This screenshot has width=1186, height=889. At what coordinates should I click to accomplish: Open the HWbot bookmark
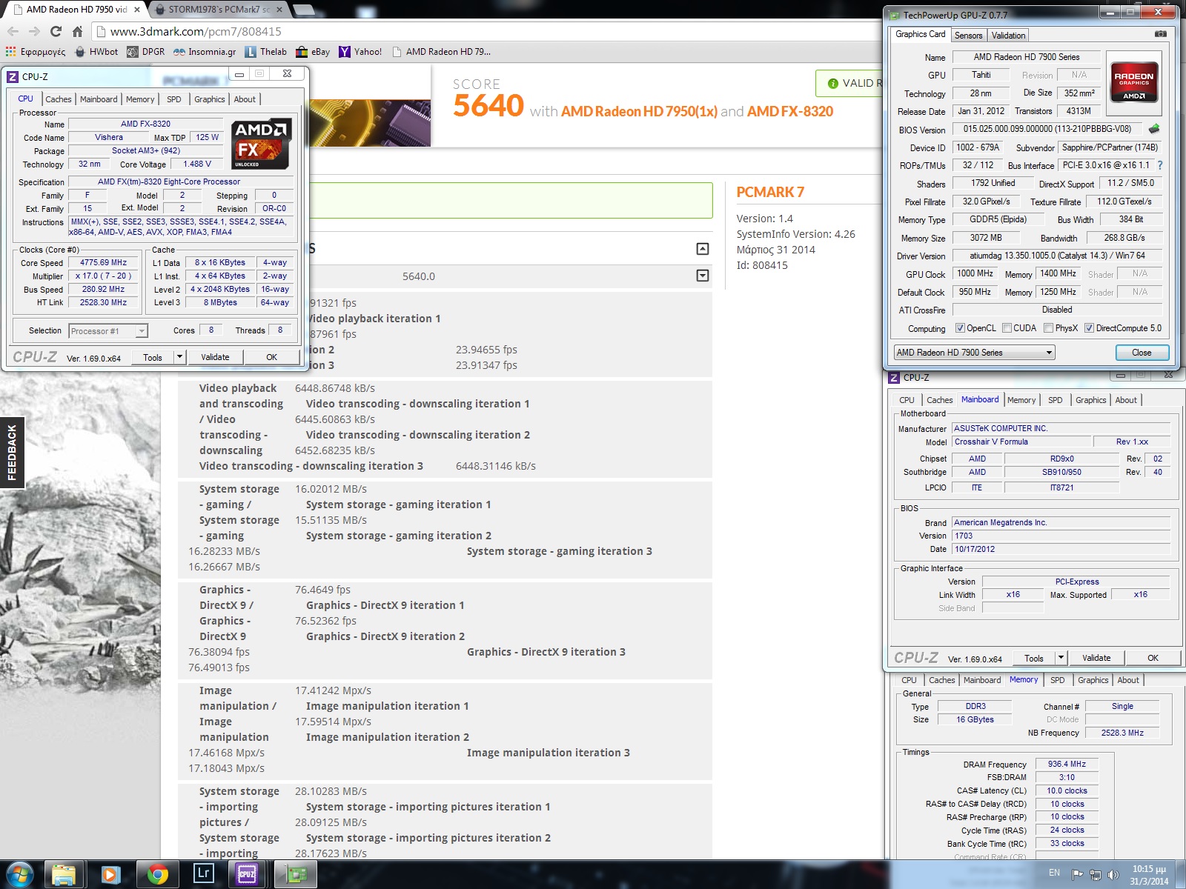[96, 52]
